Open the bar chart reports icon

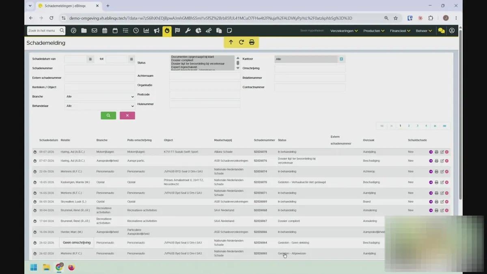tap(146, 30)
